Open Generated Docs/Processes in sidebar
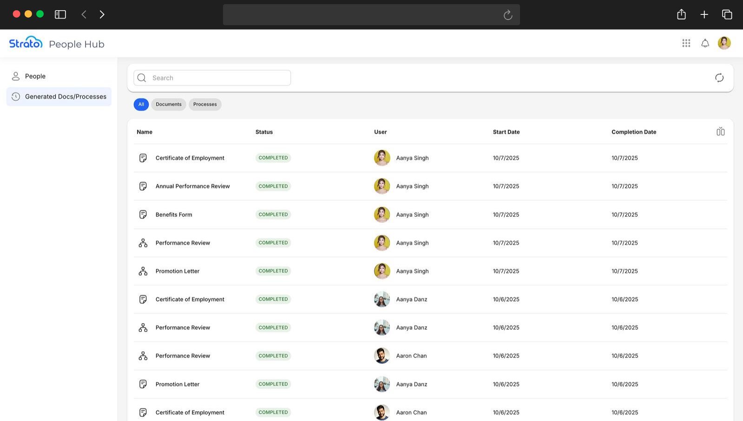Viewport: 743px width, 421px height. click(59, 97)
